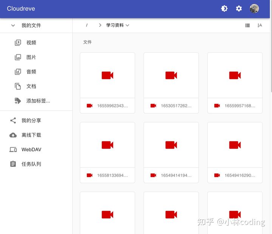Open video thumbnail 16559962343...
Screen dimensions: 272x234
point(107,75)
